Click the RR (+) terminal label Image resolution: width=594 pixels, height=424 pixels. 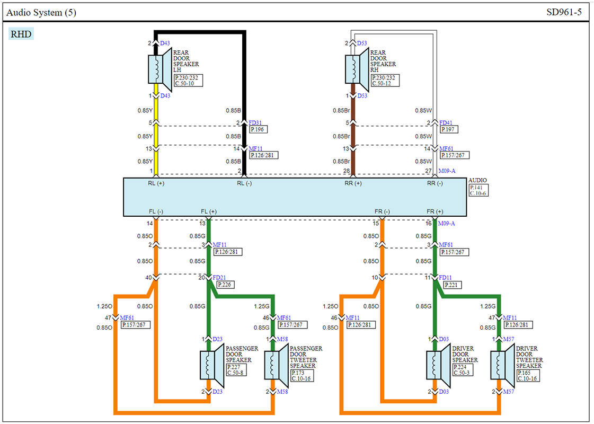click(x=353, y=183)
